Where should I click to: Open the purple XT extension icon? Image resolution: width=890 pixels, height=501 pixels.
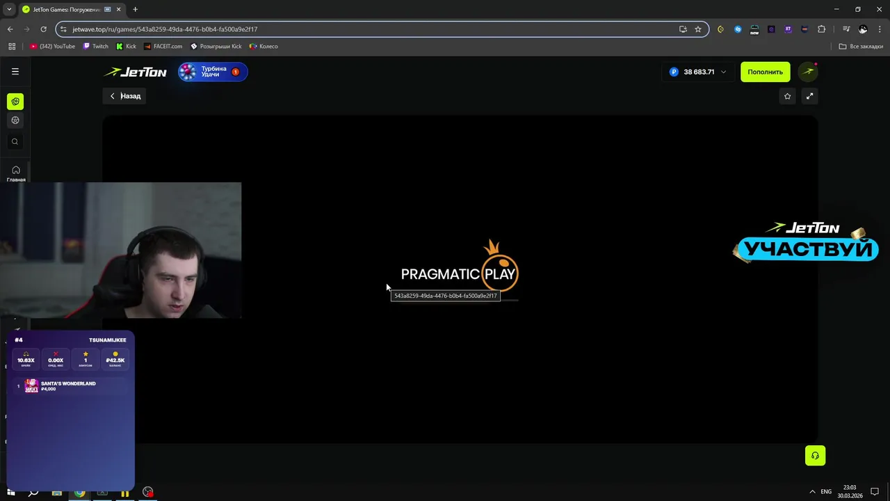coord(788,29)
